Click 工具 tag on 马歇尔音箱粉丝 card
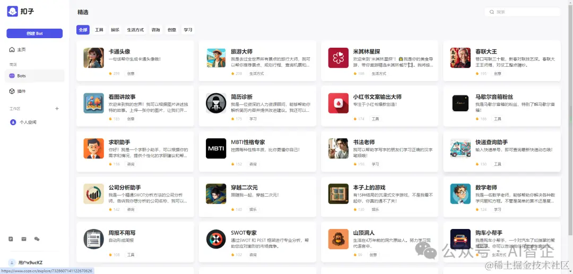This screenshot has width=573, height=274. tap(497, 119)
